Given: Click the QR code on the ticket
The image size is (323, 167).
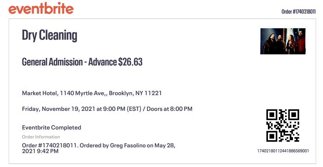Looking at the screenshot, I should click(283, 126).
